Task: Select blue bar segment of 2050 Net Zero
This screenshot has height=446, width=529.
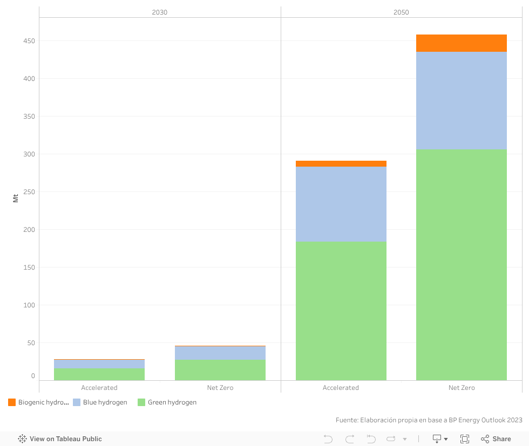Action: [462, 100]
